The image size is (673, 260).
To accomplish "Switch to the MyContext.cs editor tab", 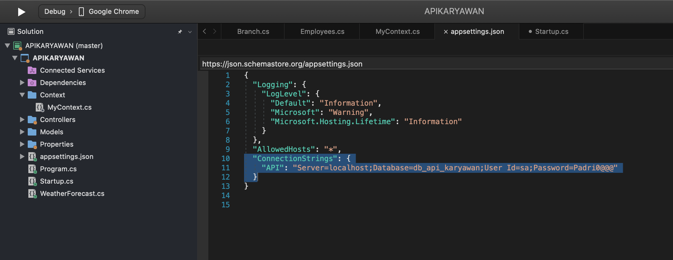I will tap(398, 31).
